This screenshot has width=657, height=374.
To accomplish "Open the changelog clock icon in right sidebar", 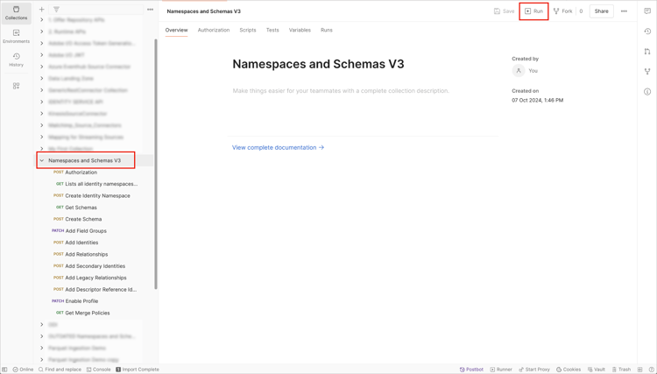I will (647, 32).
